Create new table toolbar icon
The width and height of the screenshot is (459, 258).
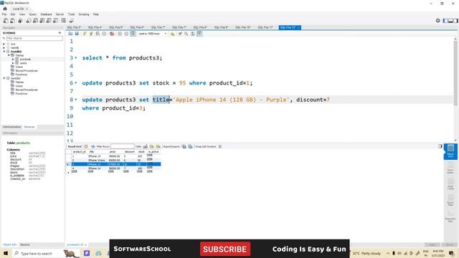[x=35, y=21]
